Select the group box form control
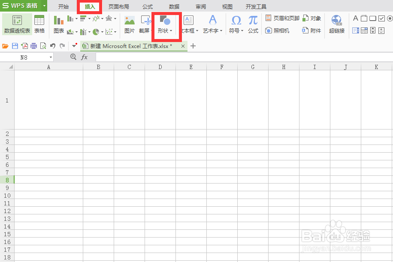The image size is (393, 262). pyautogui.click(x=364, y=18)
